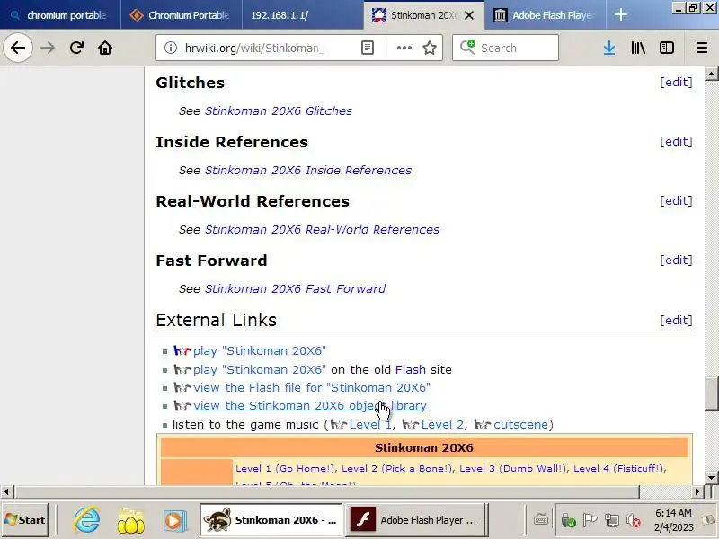The image size is (719, 539).
Task: Click the safely-remove hardware tray icon
Action: click(x=568, y=520)
